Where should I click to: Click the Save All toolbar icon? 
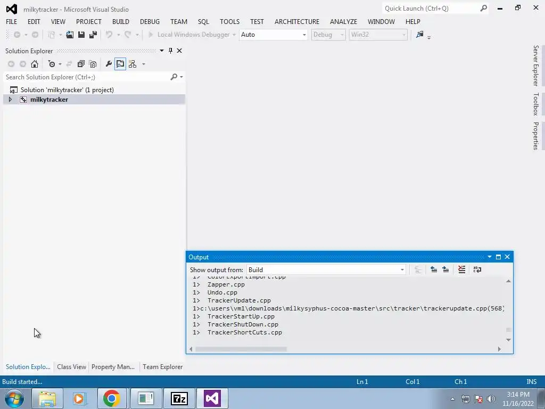93,35
